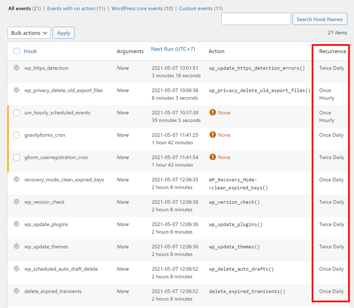Click the WordPress icon beside delete_expired_transients

click(x=16, y=291)
